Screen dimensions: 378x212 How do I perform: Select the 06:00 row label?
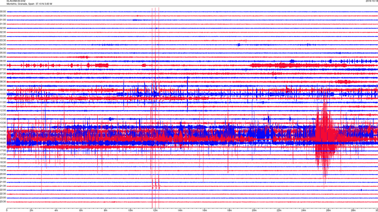pyautogui.click(x=3, y=61)
